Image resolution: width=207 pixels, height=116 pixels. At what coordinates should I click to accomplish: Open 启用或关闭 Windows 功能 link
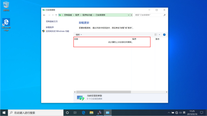(57, 31)
